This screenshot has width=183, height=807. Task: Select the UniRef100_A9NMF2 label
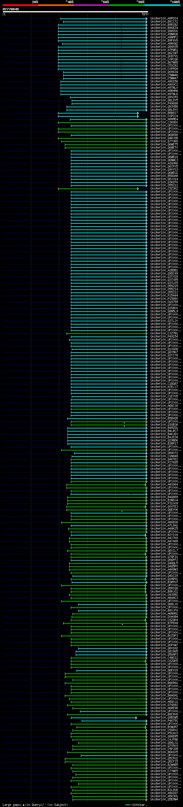pyautogui.click(x=164, y=37)
